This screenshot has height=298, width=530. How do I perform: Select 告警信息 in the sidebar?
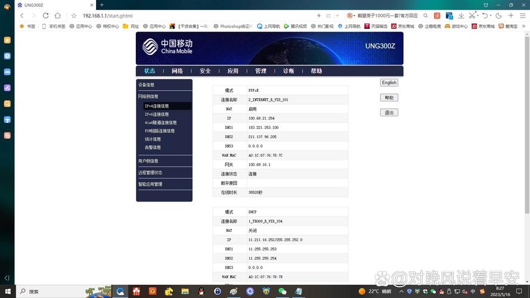(x=153, y=147)
